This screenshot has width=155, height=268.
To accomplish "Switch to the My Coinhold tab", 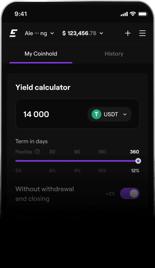I will [41, 54].
